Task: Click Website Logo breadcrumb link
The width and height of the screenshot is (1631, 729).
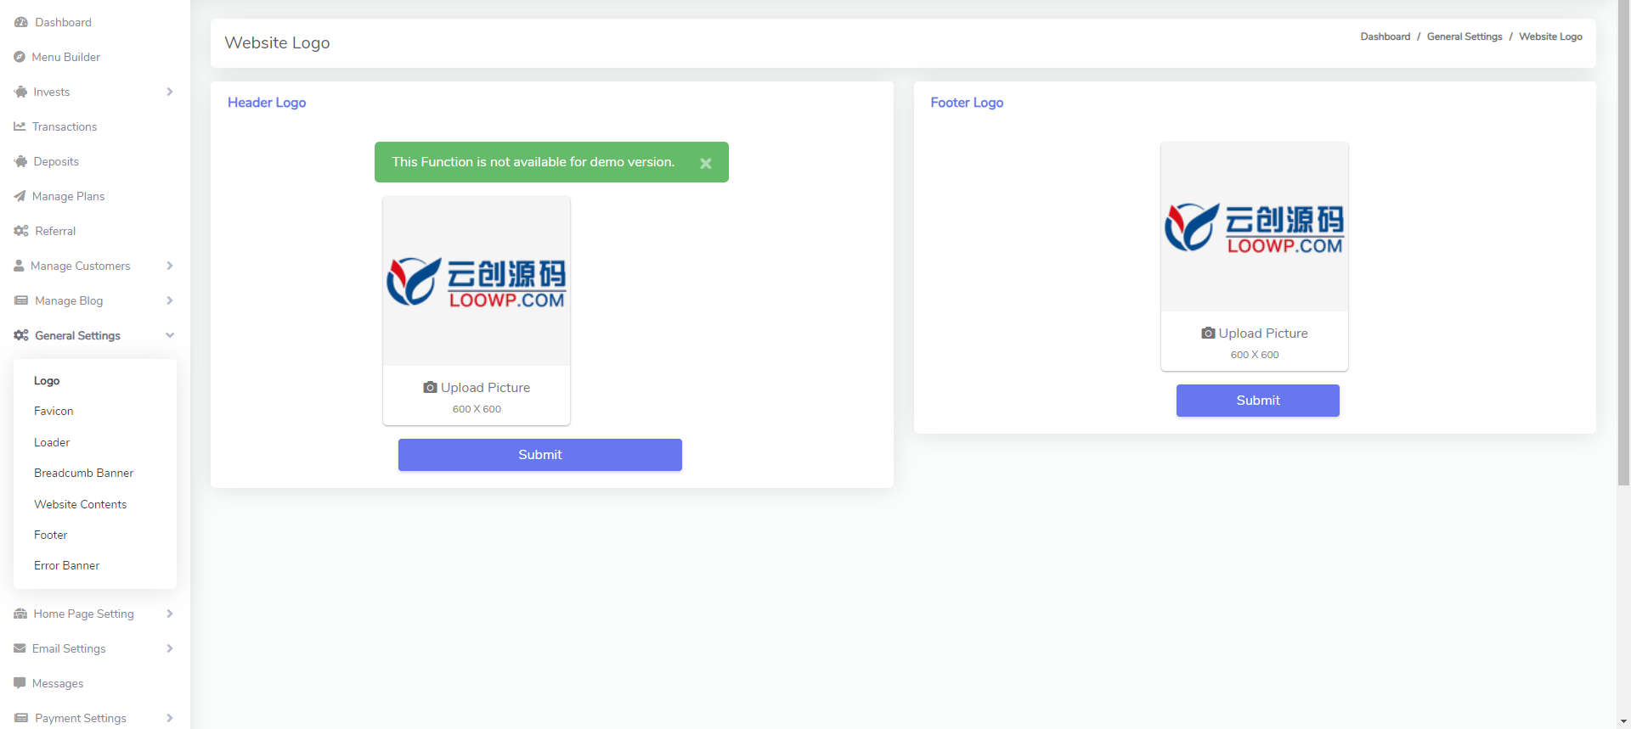Action: click(x=1550, y=36)
